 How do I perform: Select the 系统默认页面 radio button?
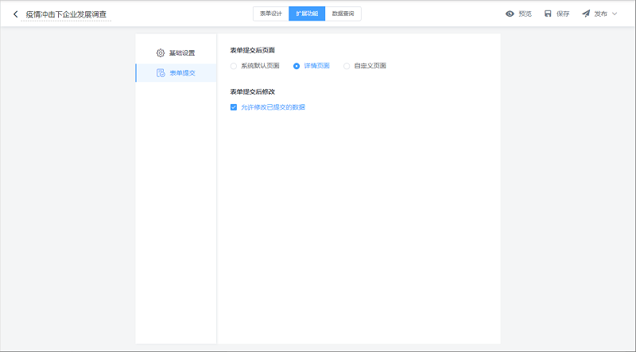234,66
